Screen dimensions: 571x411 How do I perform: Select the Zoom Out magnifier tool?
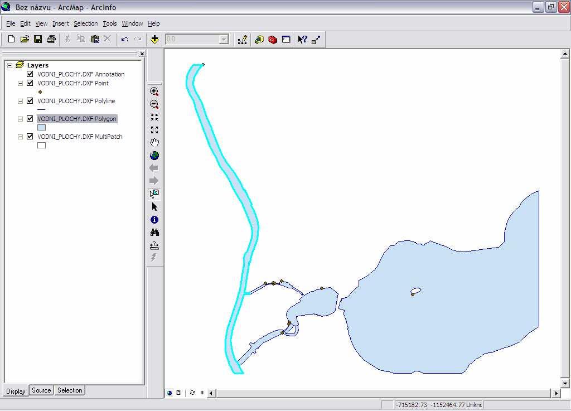click(154, 104)
